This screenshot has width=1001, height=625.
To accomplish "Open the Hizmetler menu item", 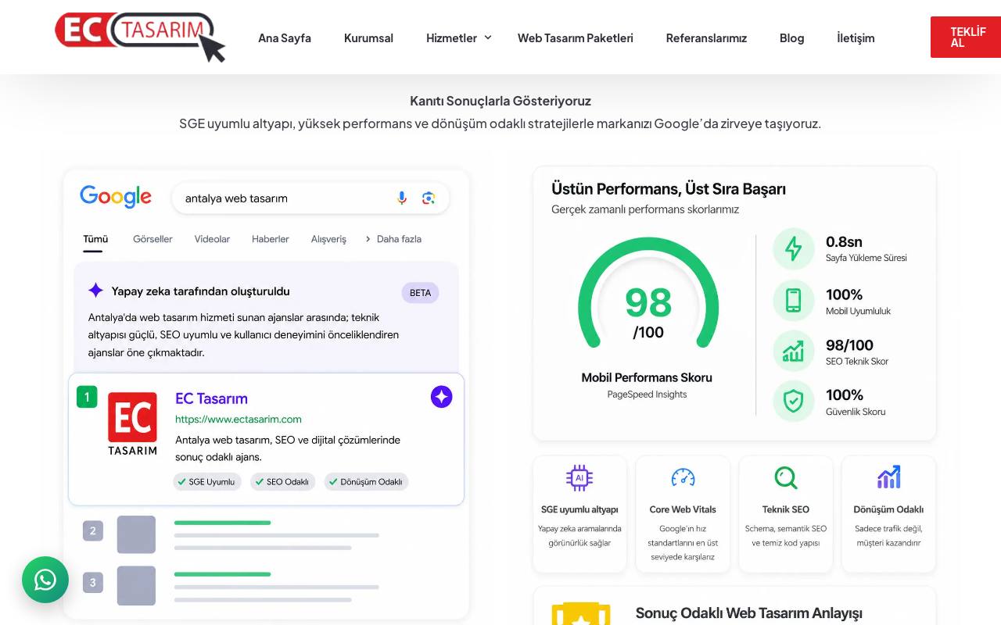I will (451, 37).
